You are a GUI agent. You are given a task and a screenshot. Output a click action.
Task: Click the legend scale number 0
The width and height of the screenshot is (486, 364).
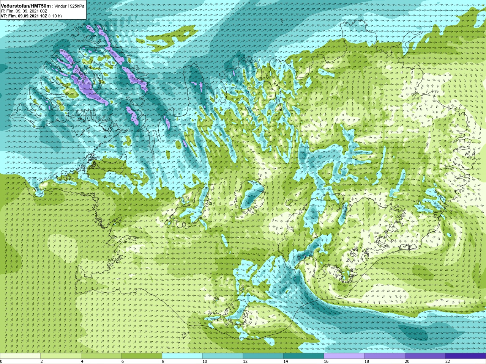[x=2, y=361]
